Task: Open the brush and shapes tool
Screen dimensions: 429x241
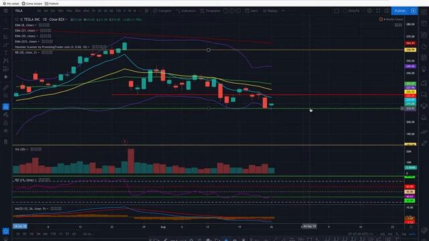Action: 6,45
